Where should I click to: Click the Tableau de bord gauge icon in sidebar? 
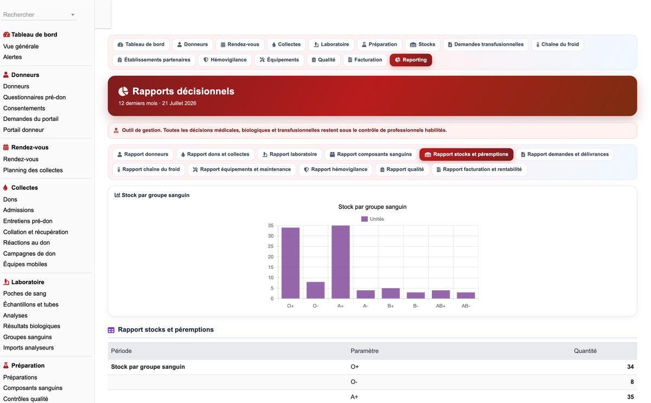(x=7, y=35)
